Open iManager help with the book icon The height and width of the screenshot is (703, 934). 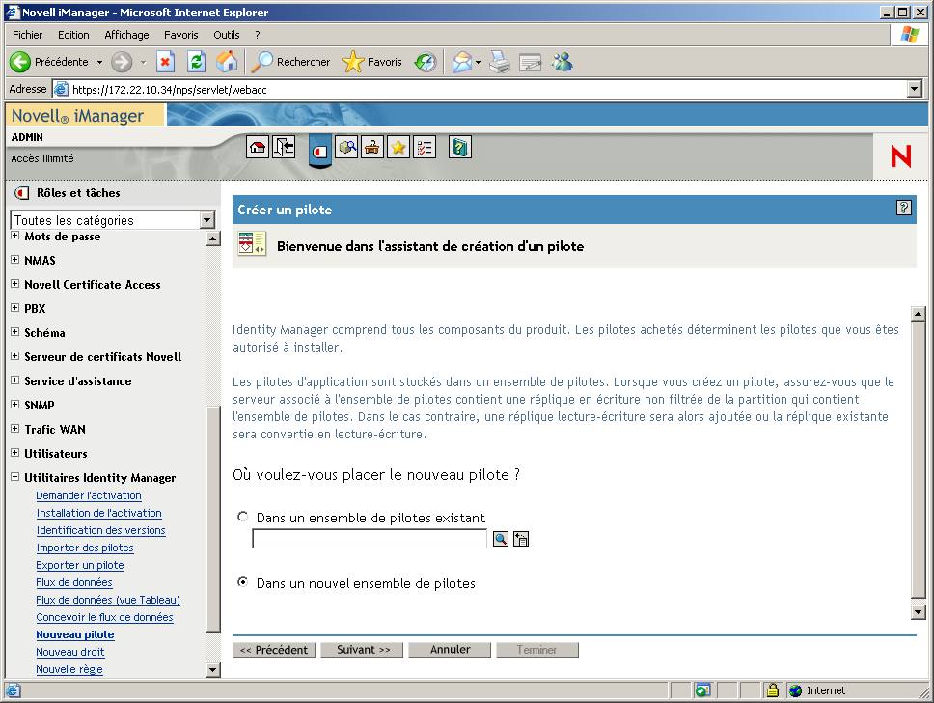point(459,147)
